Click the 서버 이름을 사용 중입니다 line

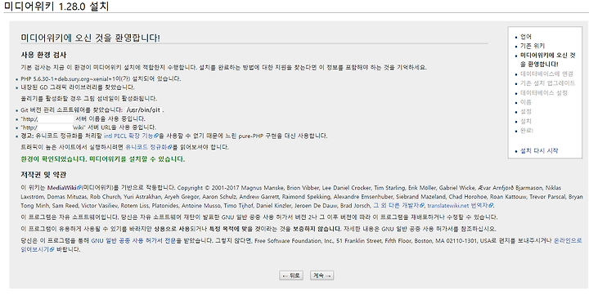click(83, 119)
